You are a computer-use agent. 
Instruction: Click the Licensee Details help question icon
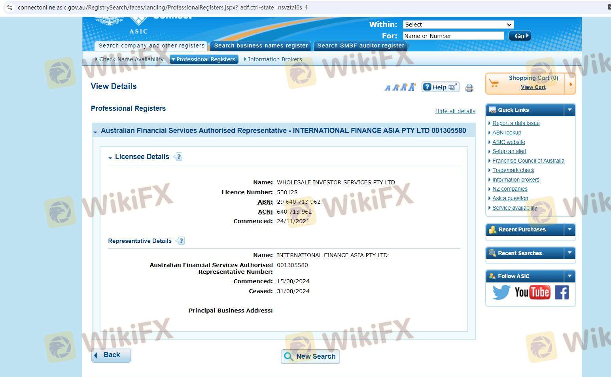click(x=178, y=157)
